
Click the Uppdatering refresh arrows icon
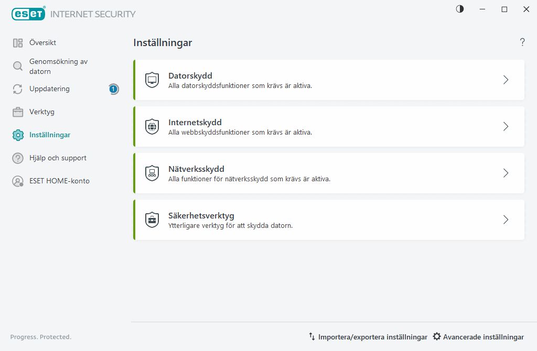pos(18,89)
